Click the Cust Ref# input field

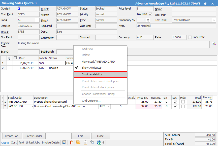28,14
